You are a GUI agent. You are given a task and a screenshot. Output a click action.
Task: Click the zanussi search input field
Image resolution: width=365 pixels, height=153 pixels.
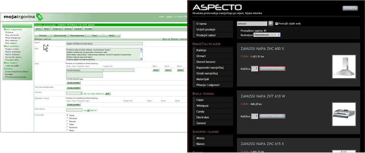point(251,24)
